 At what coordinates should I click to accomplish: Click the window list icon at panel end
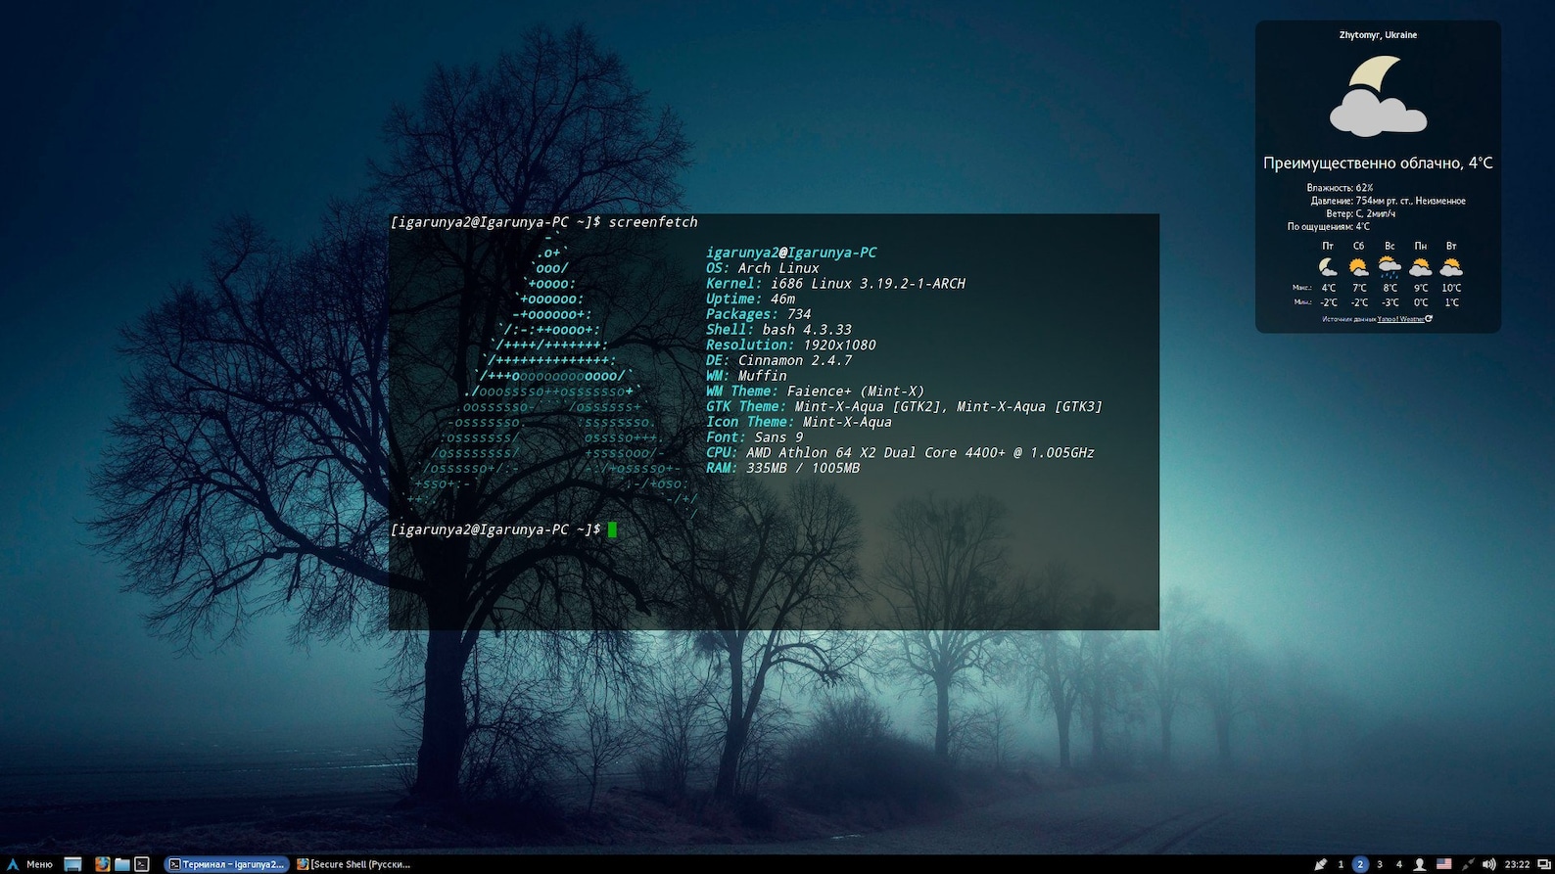(x=1543, y=864)
